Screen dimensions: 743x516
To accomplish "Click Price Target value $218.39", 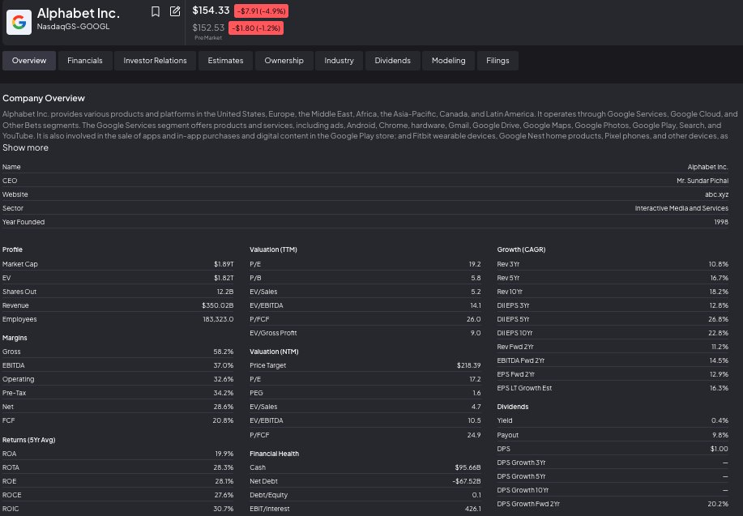I will tap(468, 365).
